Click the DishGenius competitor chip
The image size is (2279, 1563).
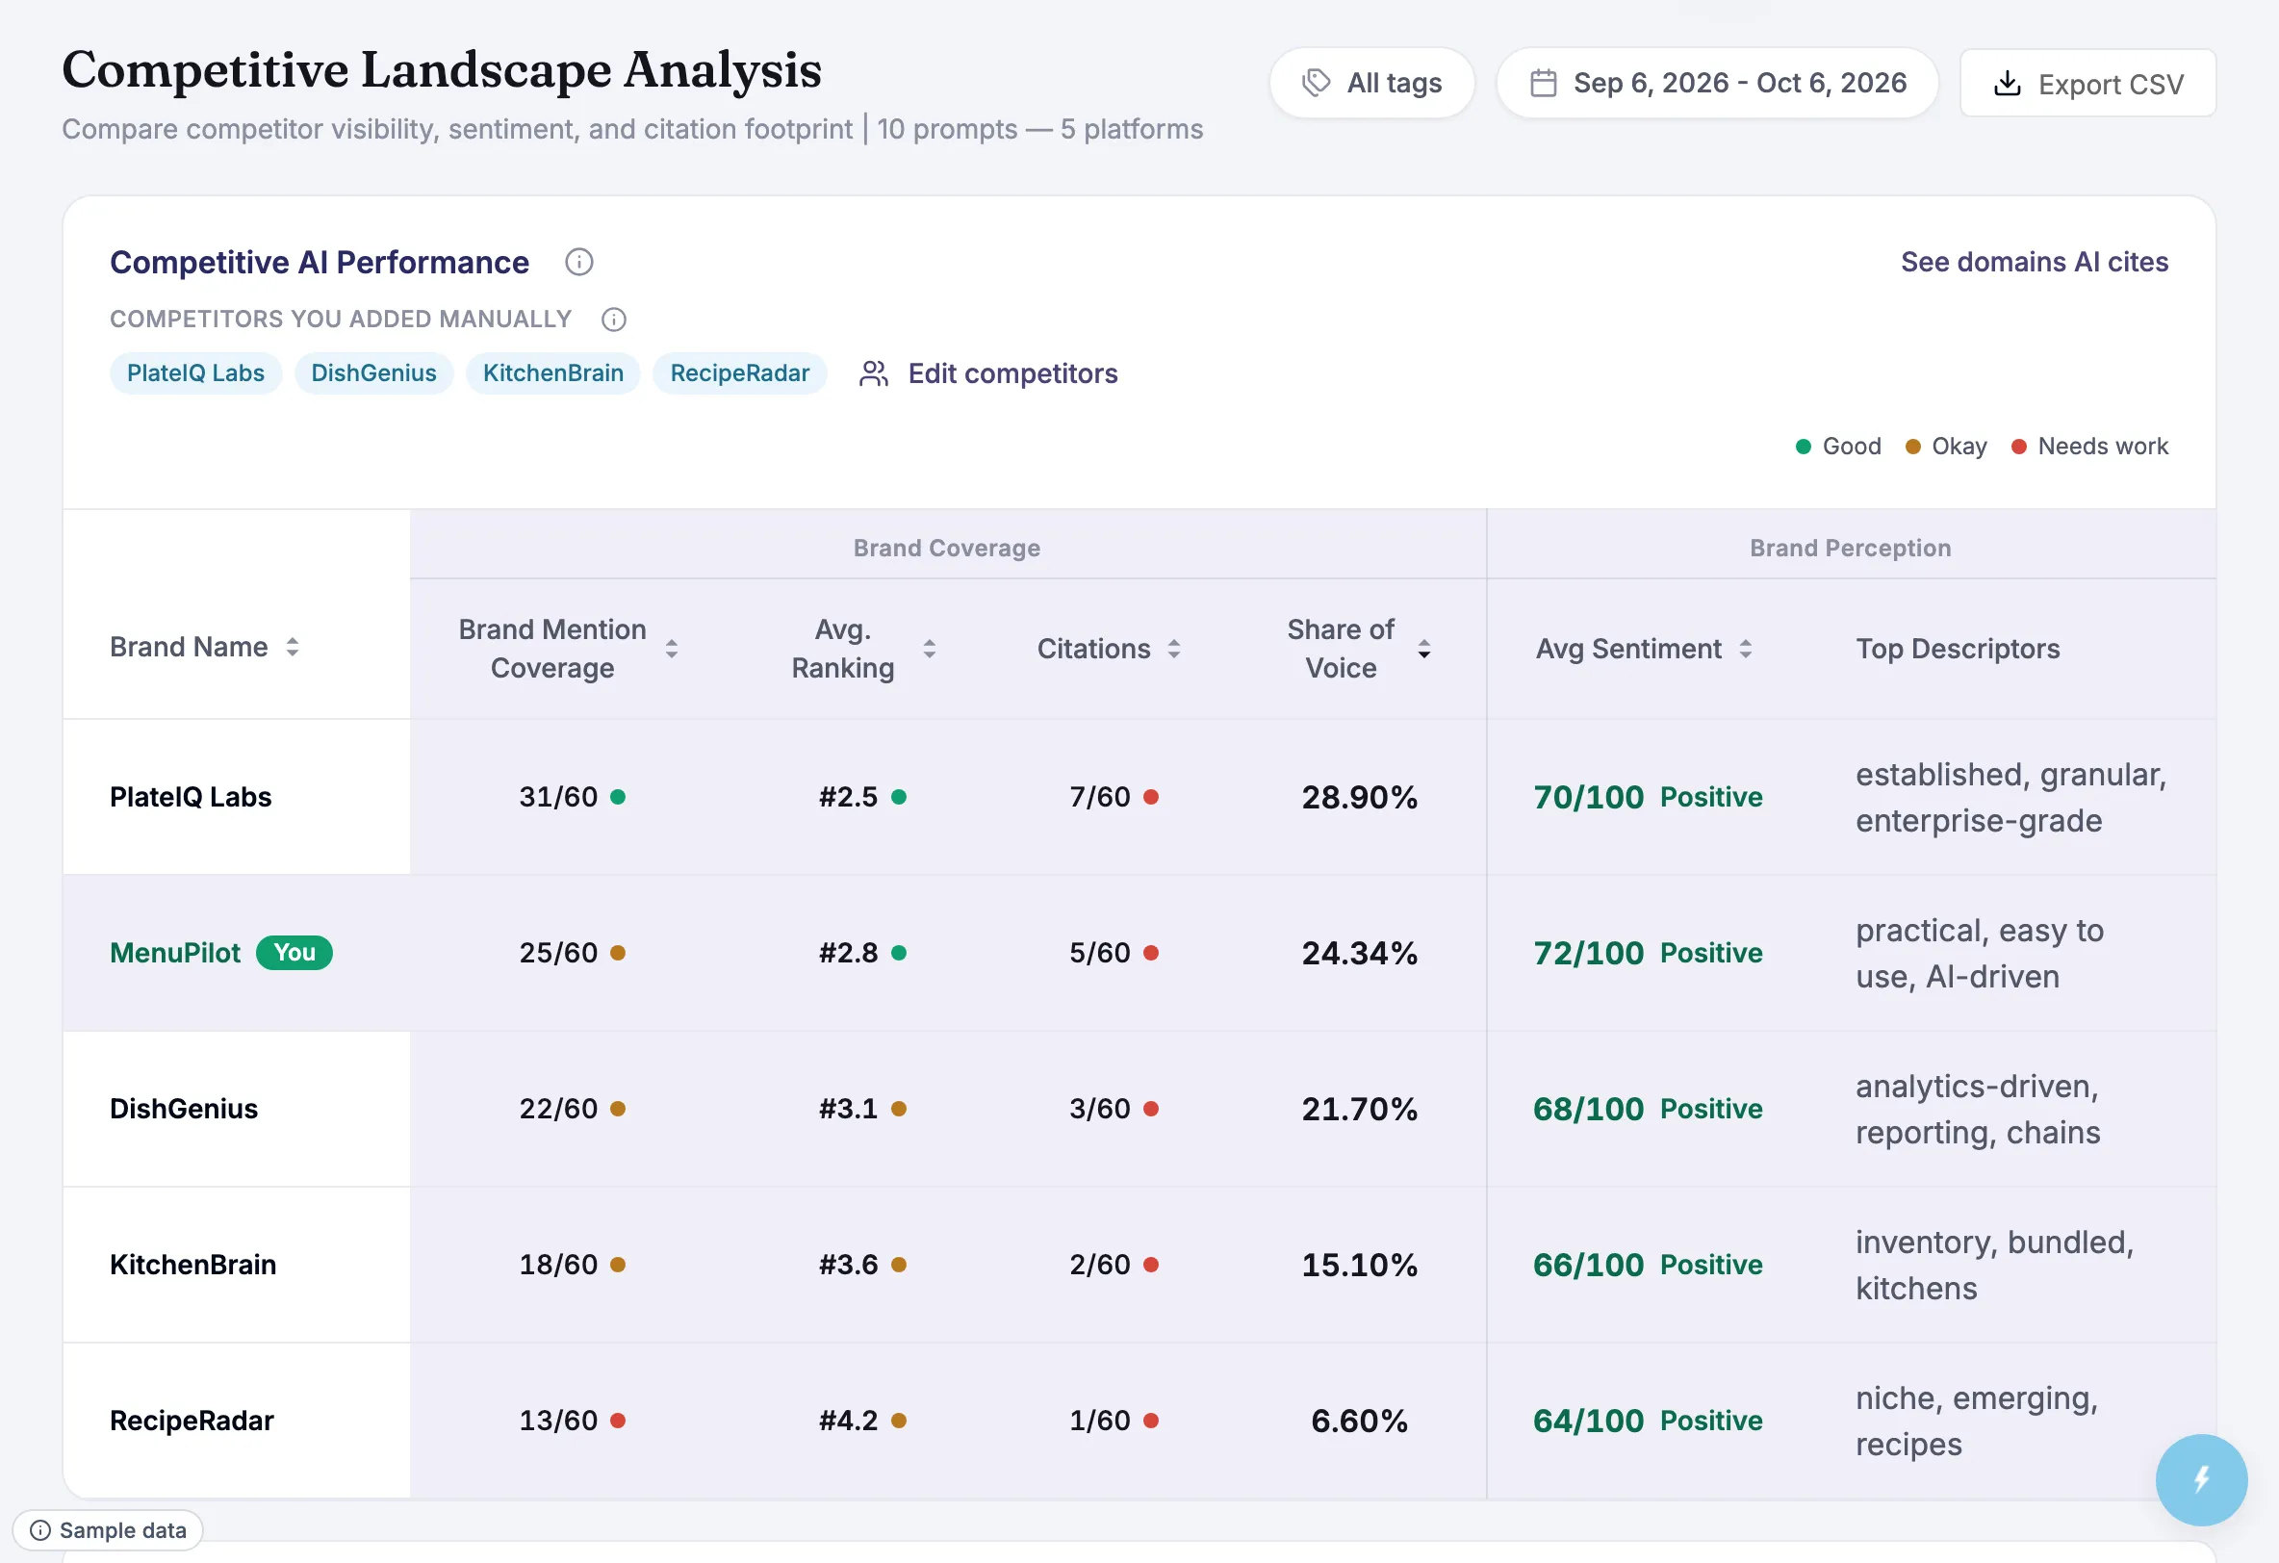pos(373,372)
